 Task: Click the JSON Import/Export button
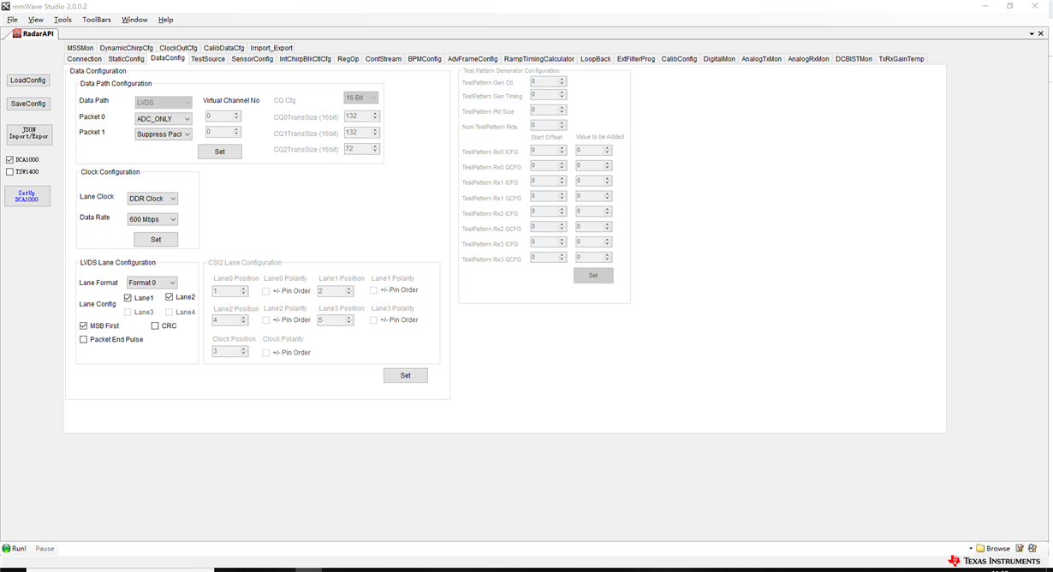[x=29, y=134]
